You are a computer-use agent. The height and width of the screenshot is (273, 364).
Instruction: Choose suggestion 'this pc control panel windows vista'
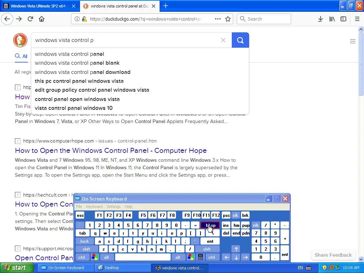click(x=140, y=81)
